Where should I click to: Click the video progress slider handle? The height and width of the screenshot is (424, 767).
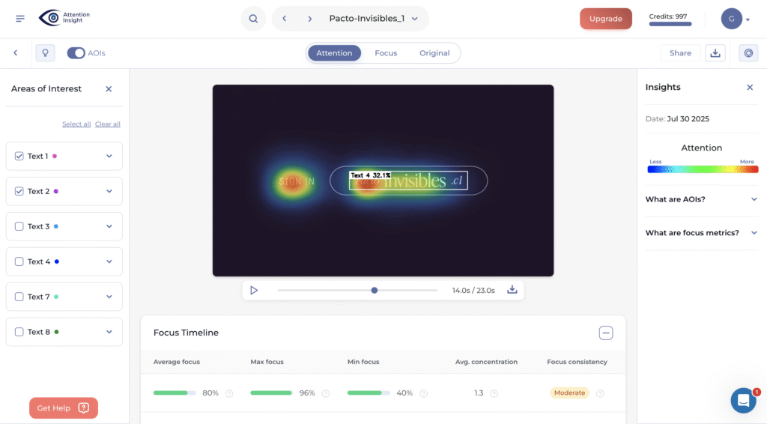click(x=375, y=291)
